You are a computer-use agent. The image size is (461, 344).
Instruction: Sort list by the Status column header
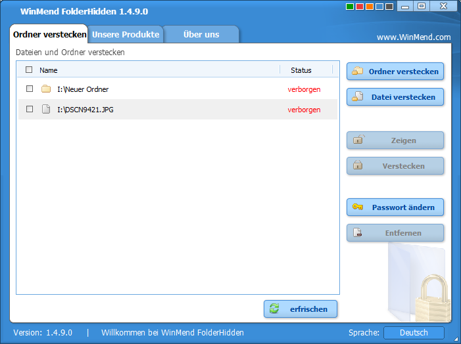pyautogui.click(x=301, y=70)
